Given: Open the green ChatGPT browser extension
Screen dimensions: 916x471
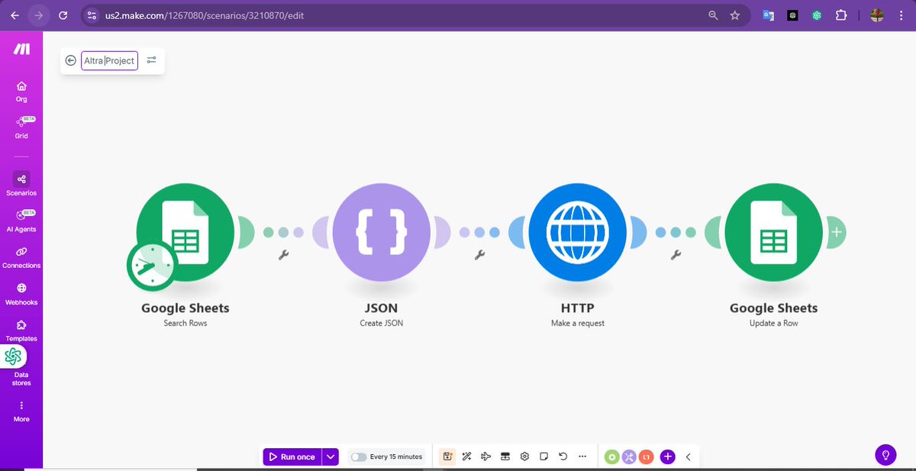Looking at the screenshot, I should 817,15.
